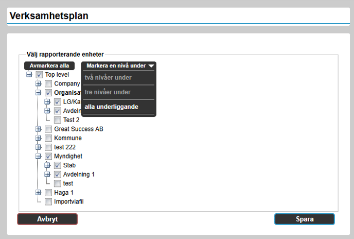Screen dimensions: 354x239
Task: Click the Avmarkera alla button
Action: pyautogui.click(x=49, y=66)
